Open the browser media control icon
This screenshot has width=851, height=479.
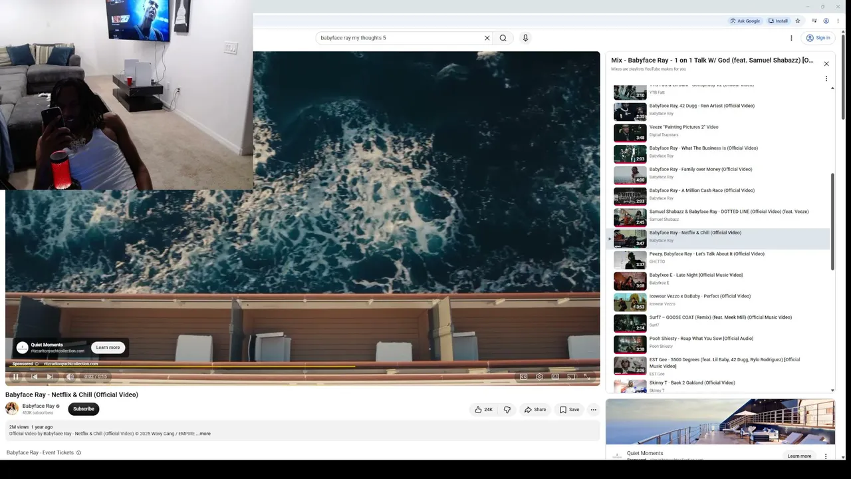coord(814,21)
